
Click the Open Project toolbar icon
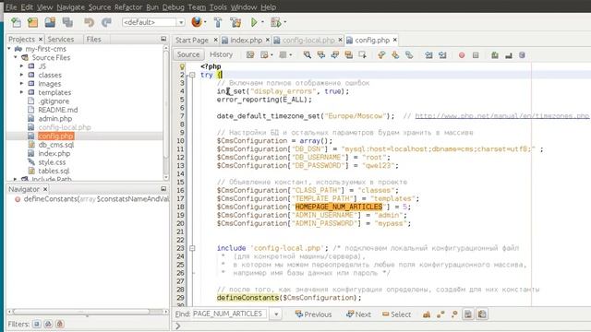tap(50, 22)
